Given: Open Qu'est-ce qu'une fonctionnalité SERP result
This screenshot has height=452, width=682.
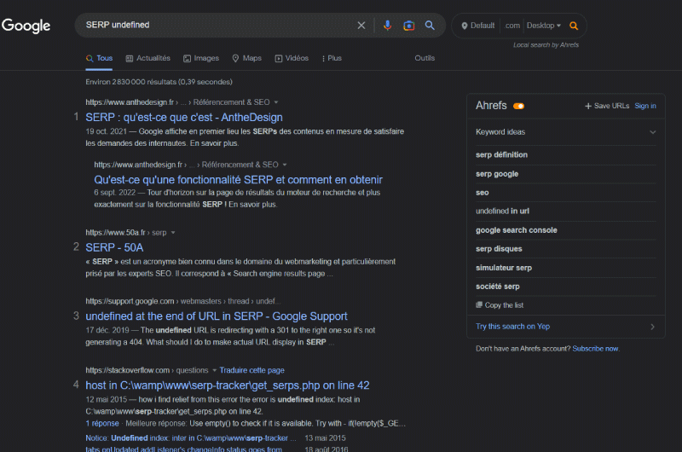Looking at the screenshot, I should [239, 180].
